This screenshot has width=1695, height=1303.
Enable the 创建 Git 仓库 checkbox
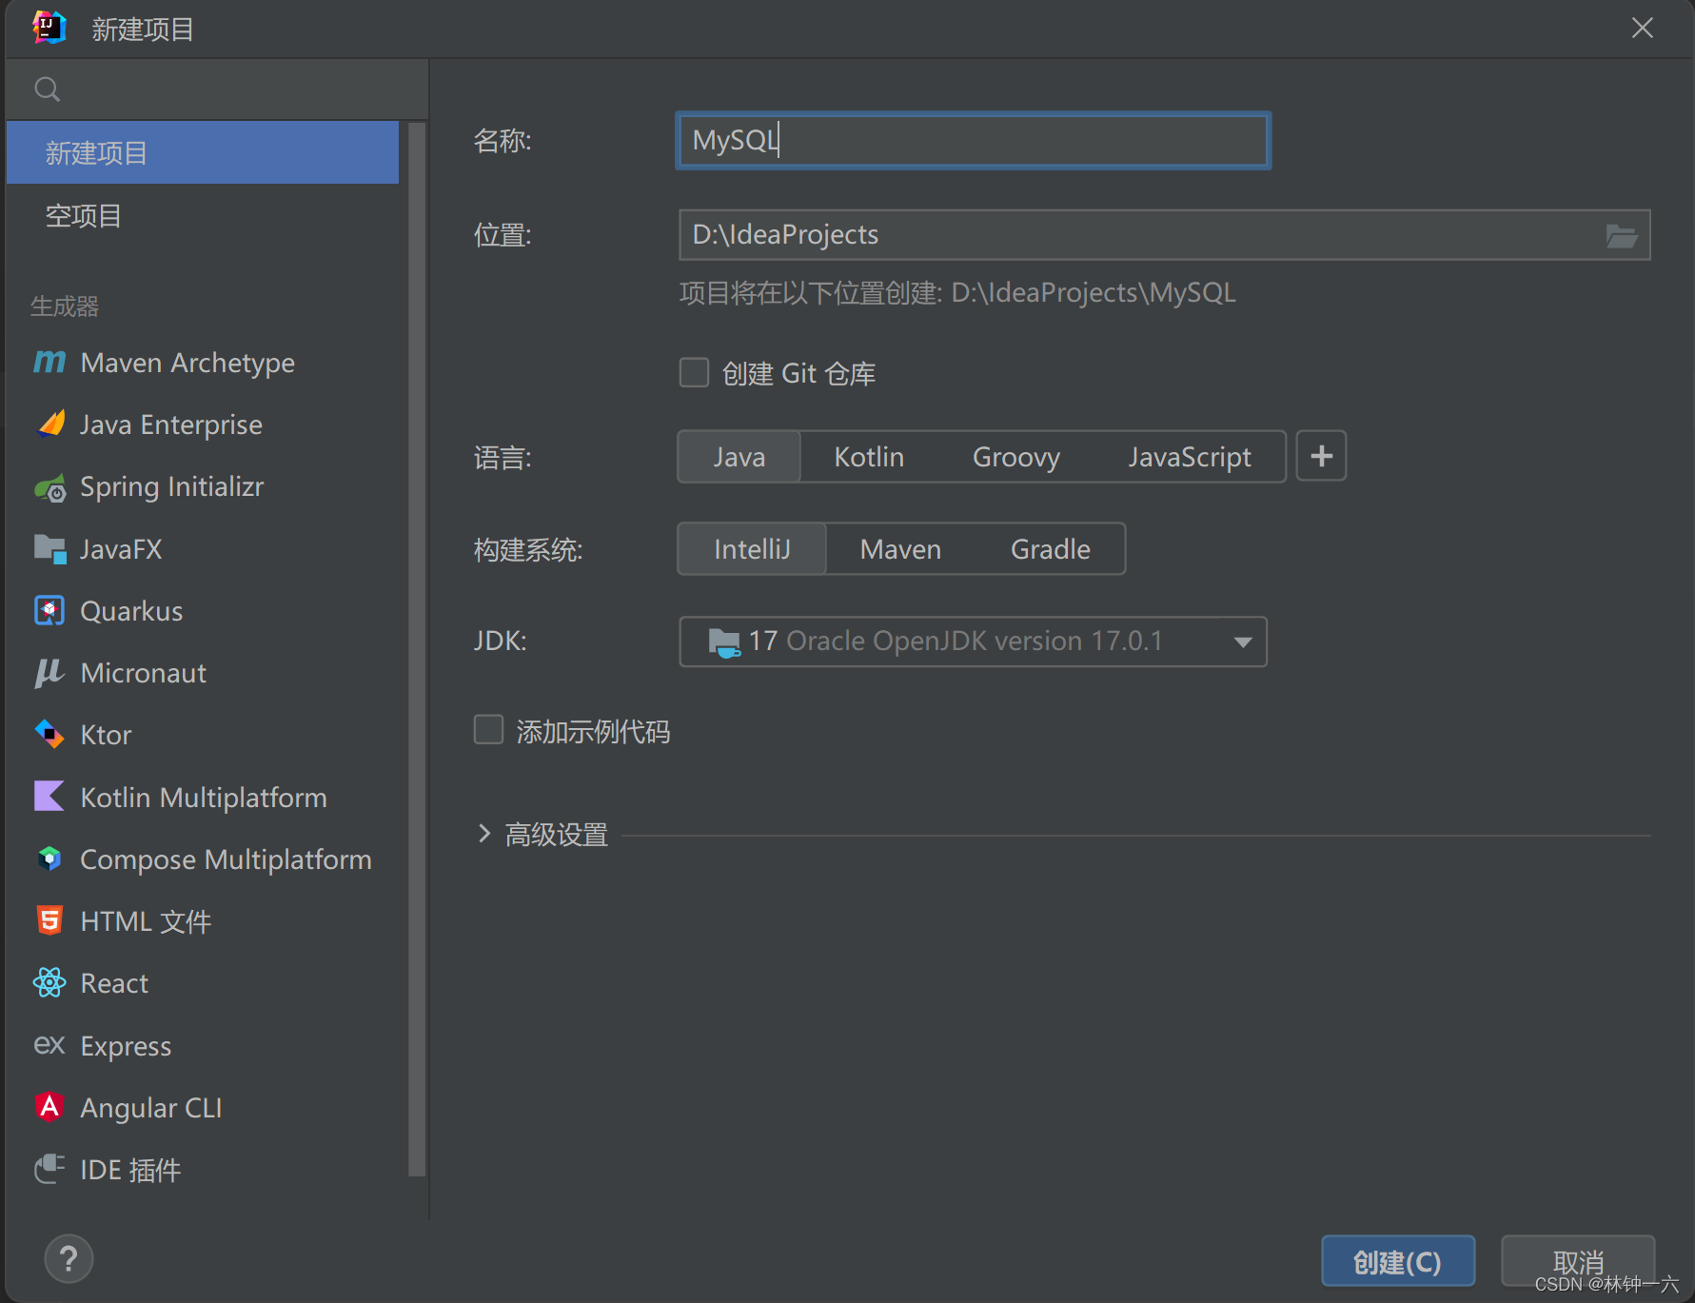694,372
